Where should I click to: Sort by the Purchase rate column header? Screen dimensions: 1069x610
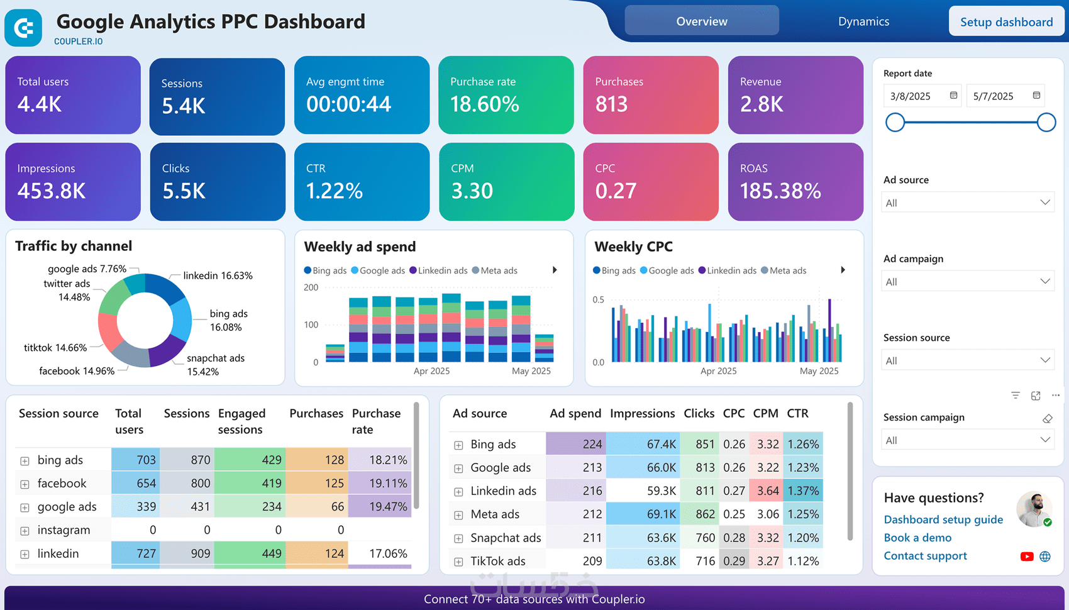pos(376,421)
